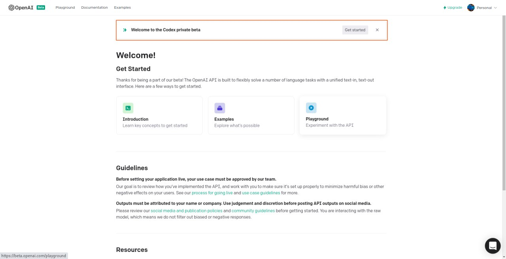Image resolution: width=506 pixels, height=259 pixels.
Task: Click the lightning bolt Upgrade icon
Action: (445, 8)
